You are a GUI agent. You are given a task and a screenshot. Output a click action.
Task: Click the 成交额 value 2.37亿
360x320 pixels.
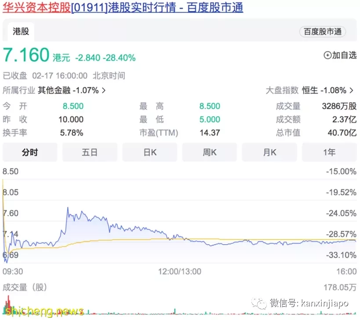[x=344, y=119]
